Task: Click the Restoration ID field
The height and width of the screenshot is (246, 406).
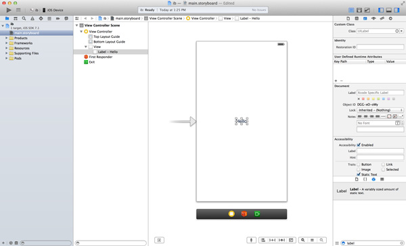Action: tap(380, 47)
